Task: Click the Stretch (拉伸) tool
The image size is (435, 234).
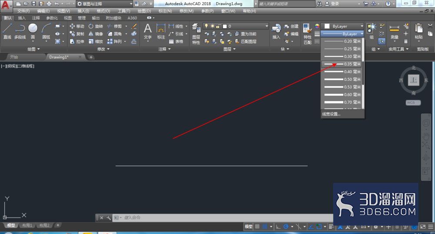Action: point(77,41)
